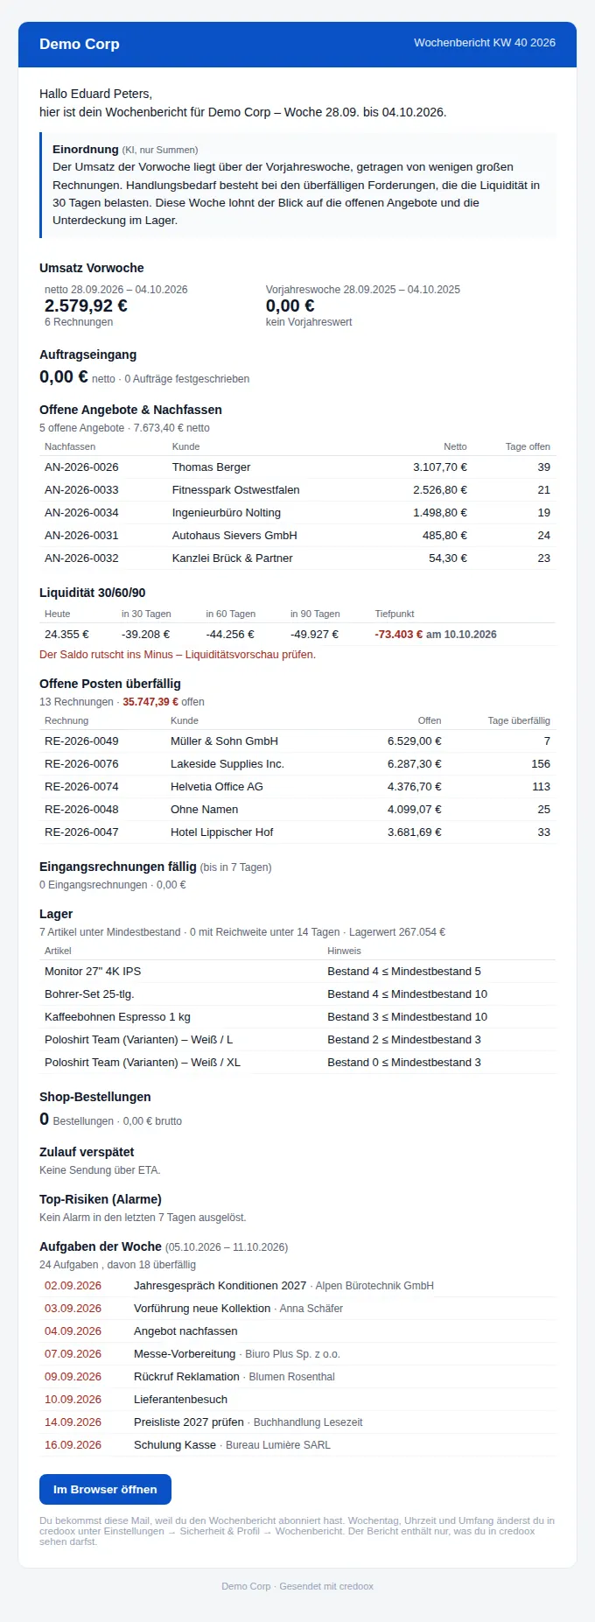
Task: Click the in 30 Tagen value -39.208 €
Action: (x=145, y=634)
